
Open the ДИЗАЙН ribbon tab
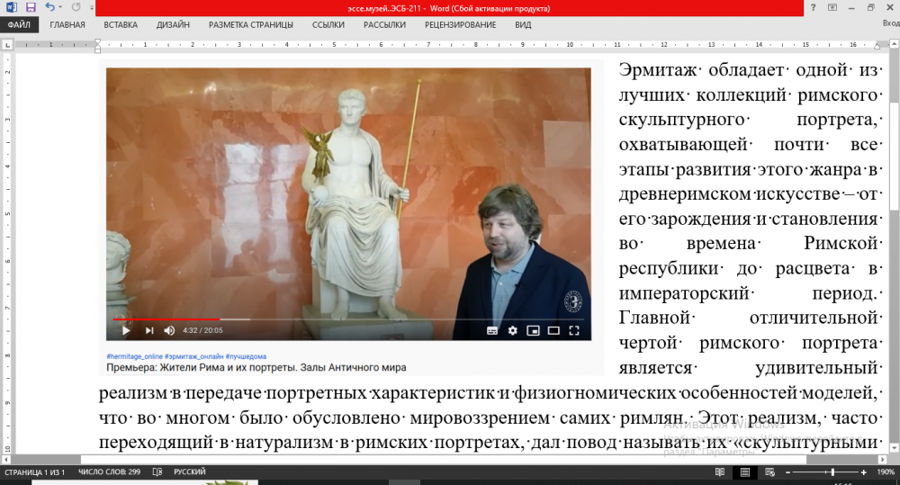point(173,24)
